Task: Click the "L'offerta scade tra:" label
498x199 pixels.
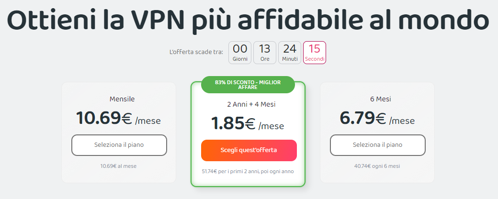Action: (196, 52)
